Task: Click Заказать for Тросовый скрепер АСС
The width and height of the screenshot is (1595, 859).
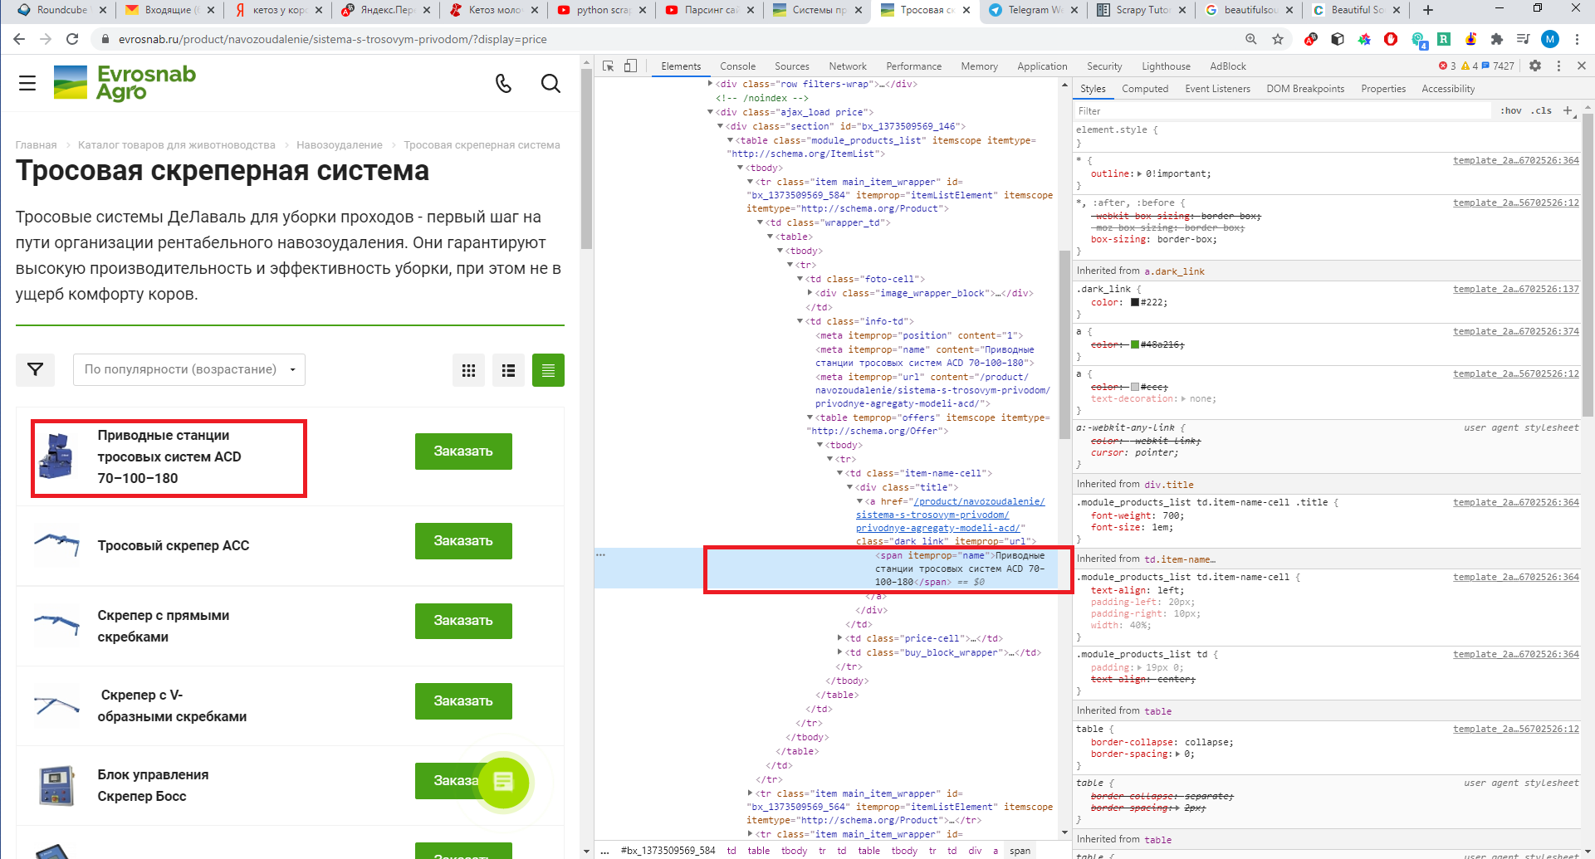Action: click(x=463, y=540)
